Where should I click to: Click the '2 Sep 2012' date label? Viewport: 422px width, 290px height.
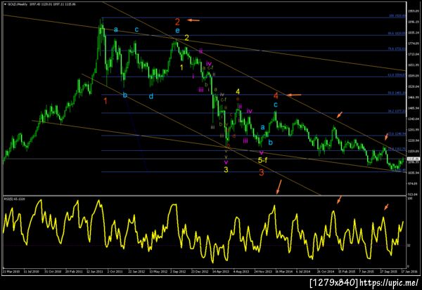pyautogui.click(x=178, y=272)
